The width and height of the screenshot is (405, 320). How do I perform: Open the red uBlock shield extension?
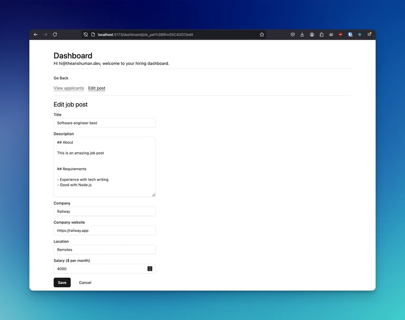pyautogui.click(x=341, y=35)
